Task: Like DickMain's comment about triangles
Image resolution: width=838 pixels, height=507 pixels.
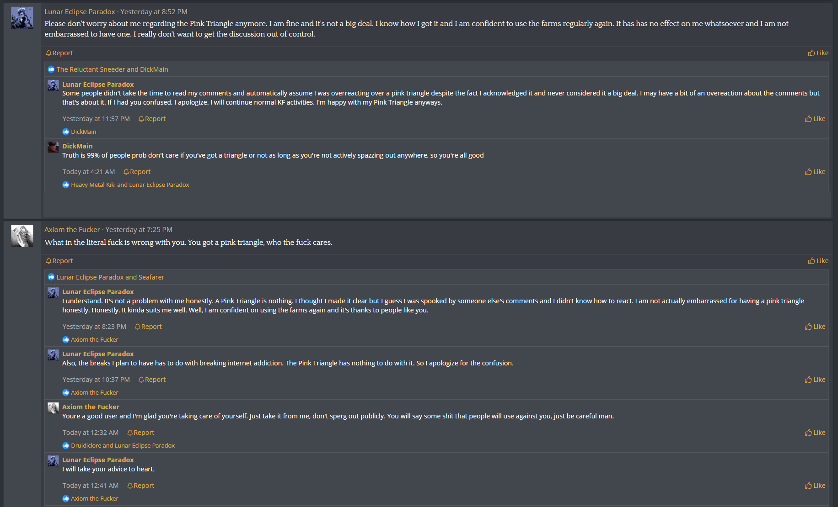Action: (815, 172)
